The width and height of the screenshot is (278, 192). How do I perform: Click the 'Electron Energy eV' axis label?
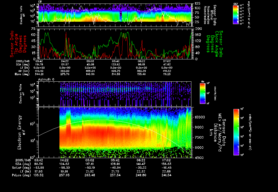pos(21,132)
